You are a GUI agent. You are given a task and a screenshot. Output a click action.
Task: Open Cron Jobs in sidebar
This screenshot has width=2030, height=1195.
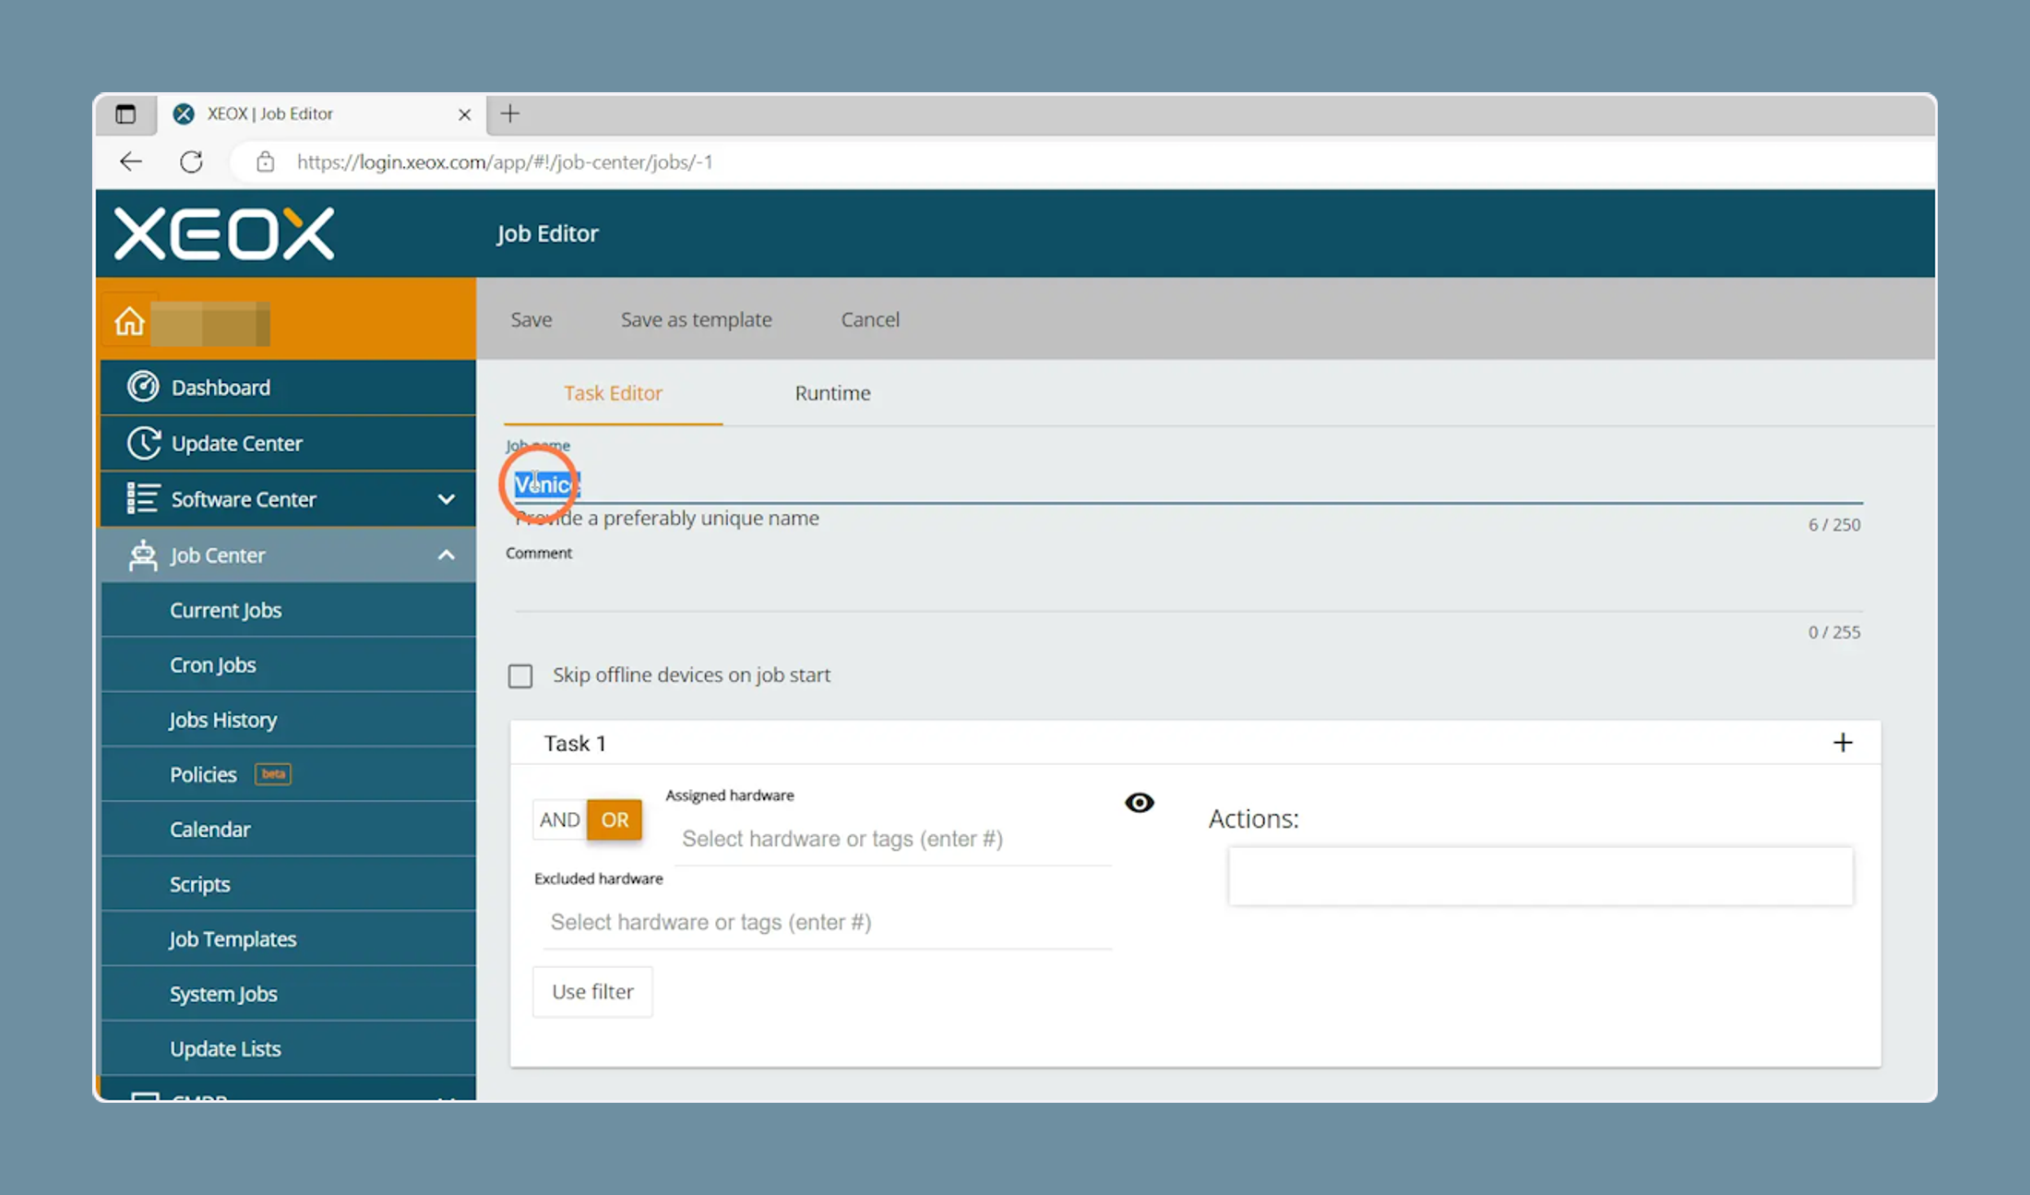click(x=289, y=664)
